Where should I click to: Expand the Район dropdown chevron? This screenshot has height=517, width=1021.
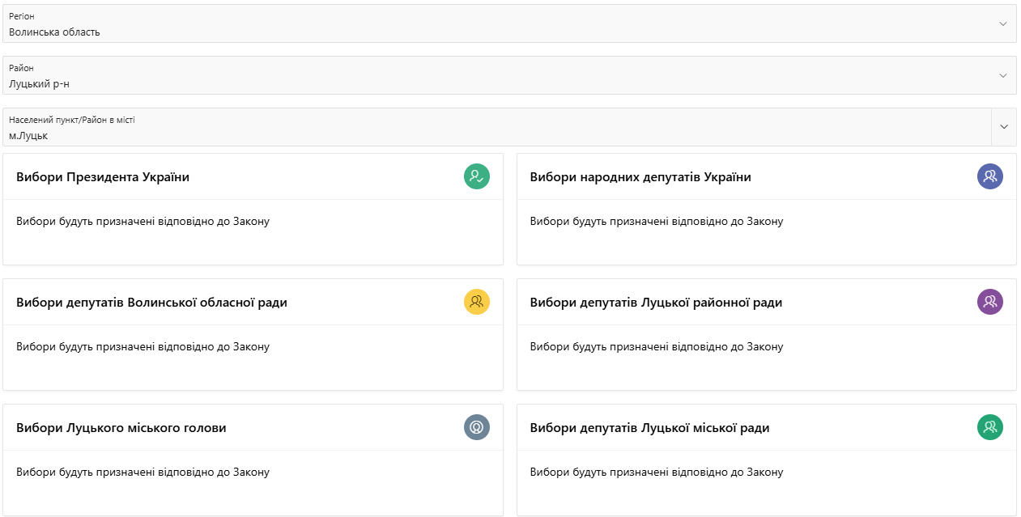1003,75
